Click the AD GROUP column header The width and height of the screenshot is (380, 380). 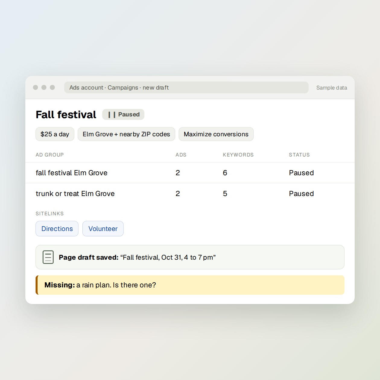(50, 155)
